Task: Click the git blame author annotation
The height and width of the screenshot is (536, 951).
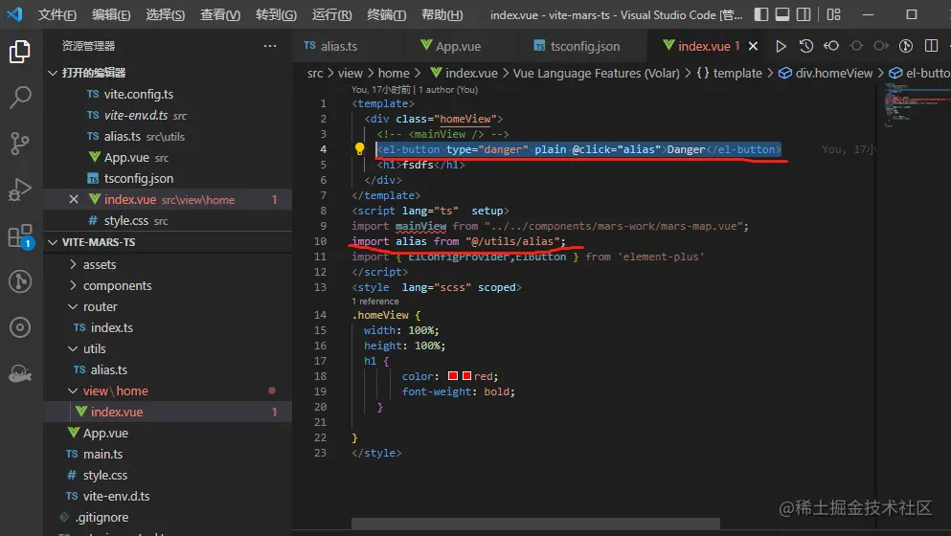Action: (x=415, y=90)
